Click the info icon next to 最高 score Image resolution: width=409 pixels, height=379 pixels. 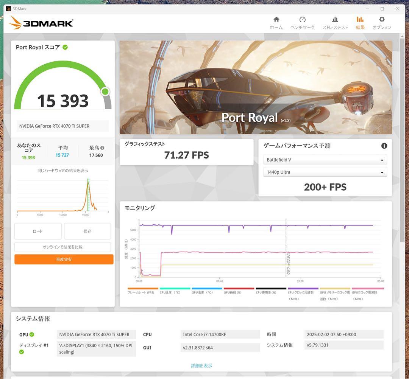[103, 147]
